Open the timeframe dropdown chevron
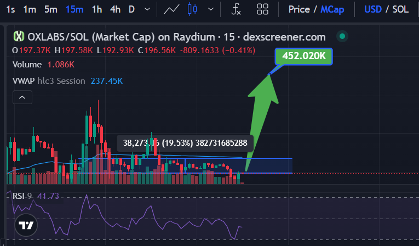This screenshot has height=246, width=419. coord(147,9)
